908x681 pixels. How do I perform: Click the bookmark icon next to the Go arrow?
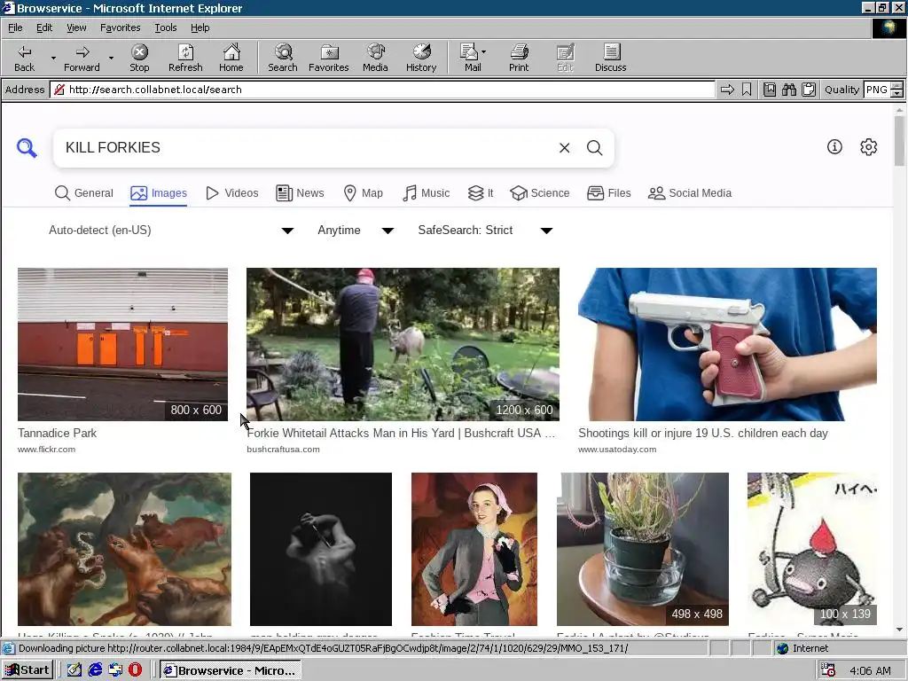click(x=747, y=90)
